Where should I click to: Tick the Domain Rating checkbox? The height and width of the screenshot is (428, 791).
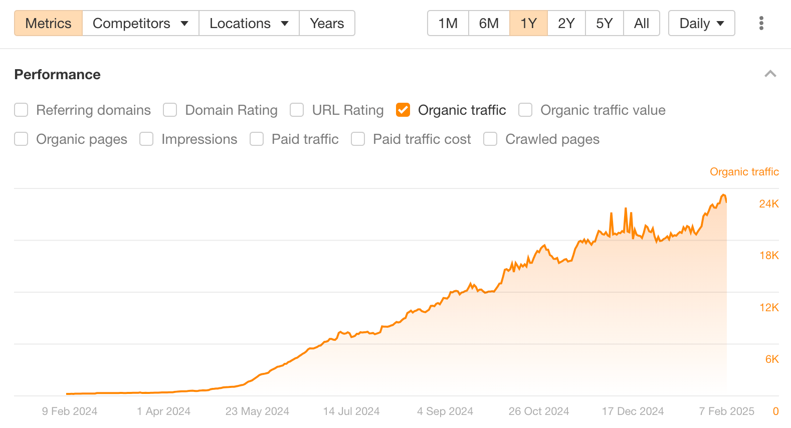[170, 110]
